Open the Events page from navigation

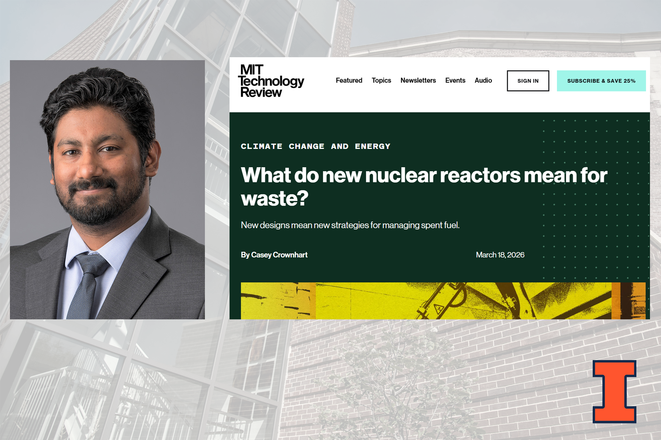point(455,81)
